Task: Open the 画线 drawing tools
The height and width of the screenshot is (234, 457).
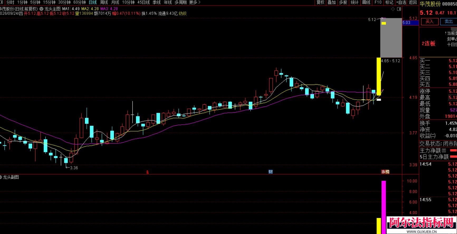Action: tap(366, 2)
